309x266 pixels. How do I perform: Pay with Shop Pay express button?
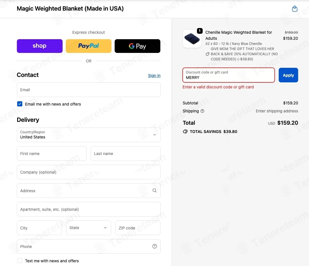40,46
